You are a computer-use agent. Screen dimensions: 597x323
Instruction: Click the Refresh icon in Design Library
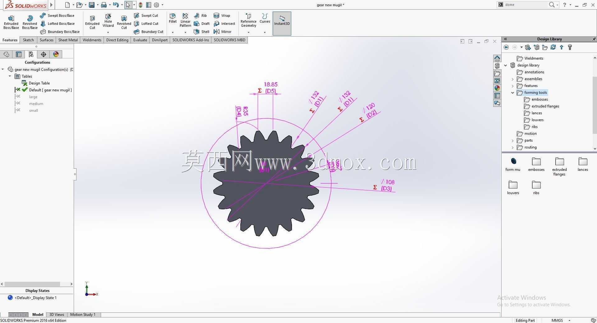pos(553,47)
